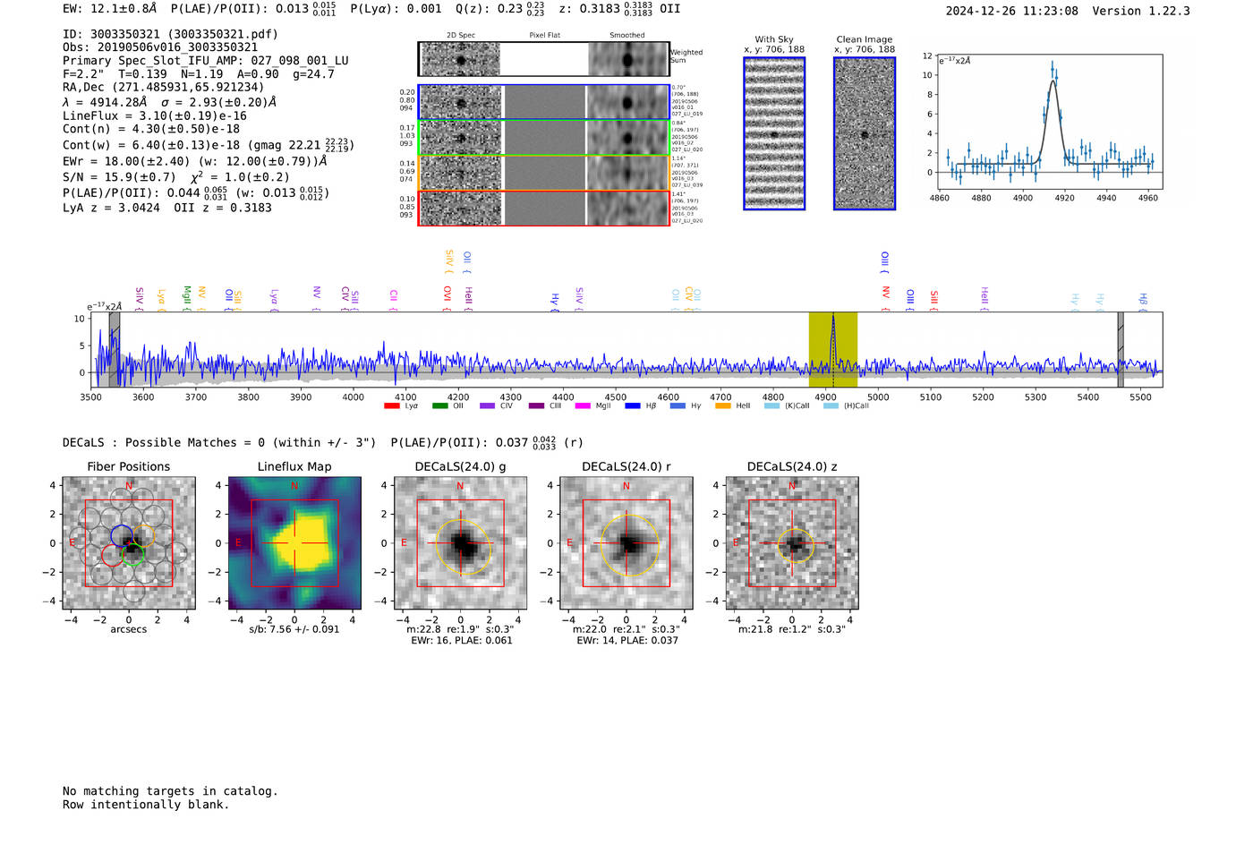Select the blue-bordered 2D spectrum row
The height and width of the screenshot is (853, 1253).
pyautogui.click(x=544, y=102)
